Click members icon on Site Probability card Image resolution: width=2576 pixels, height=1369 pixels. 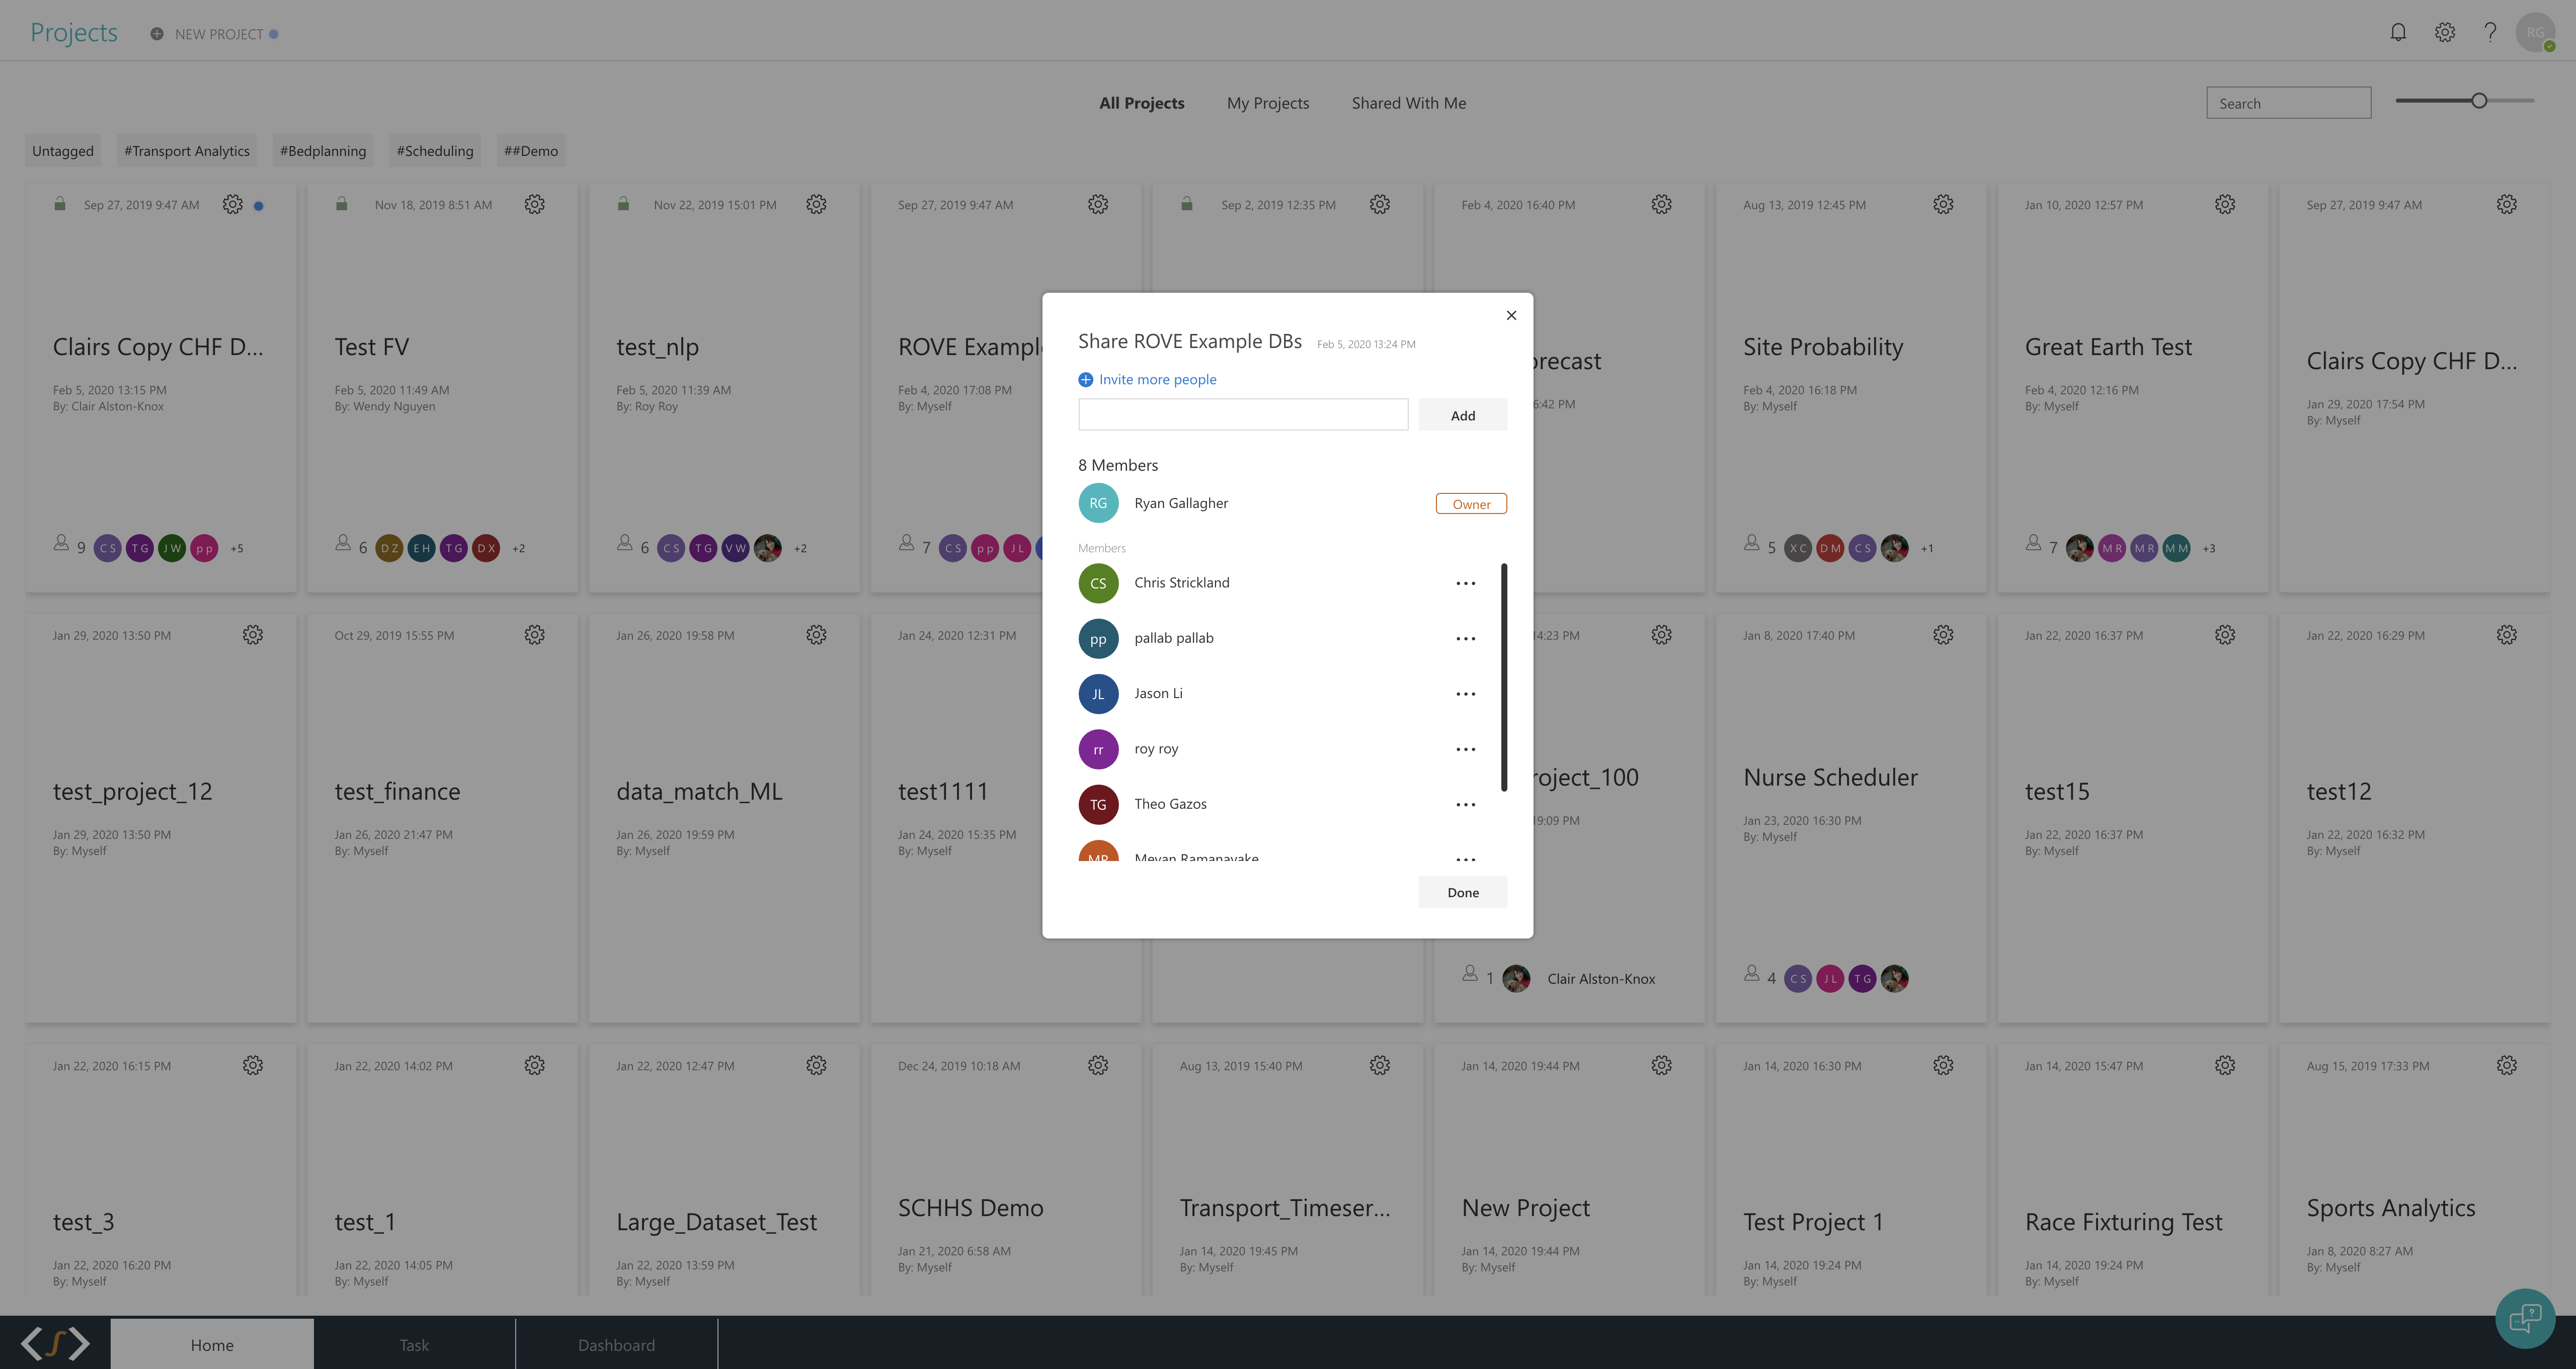1752,543
